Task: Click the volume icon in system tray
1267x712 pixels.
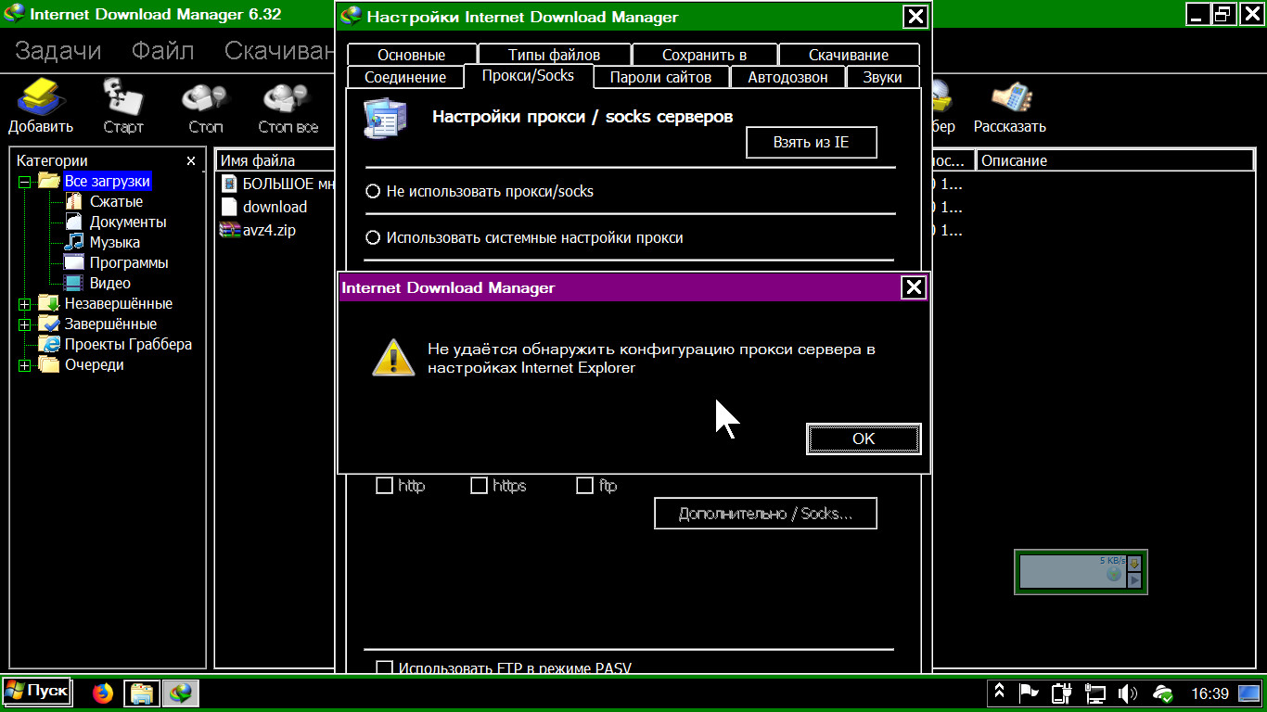Action: click(x=1127, y=693)
